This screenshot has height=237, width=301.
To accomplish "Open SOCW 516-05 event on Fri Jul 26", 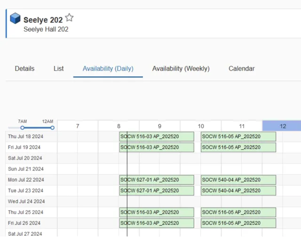I will [238, 223].
